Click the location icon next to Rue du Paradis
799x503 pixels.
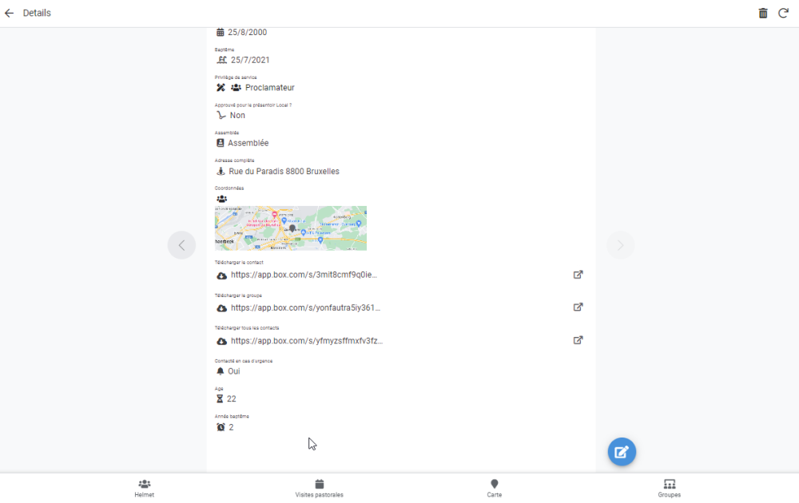tap(221, 170)
